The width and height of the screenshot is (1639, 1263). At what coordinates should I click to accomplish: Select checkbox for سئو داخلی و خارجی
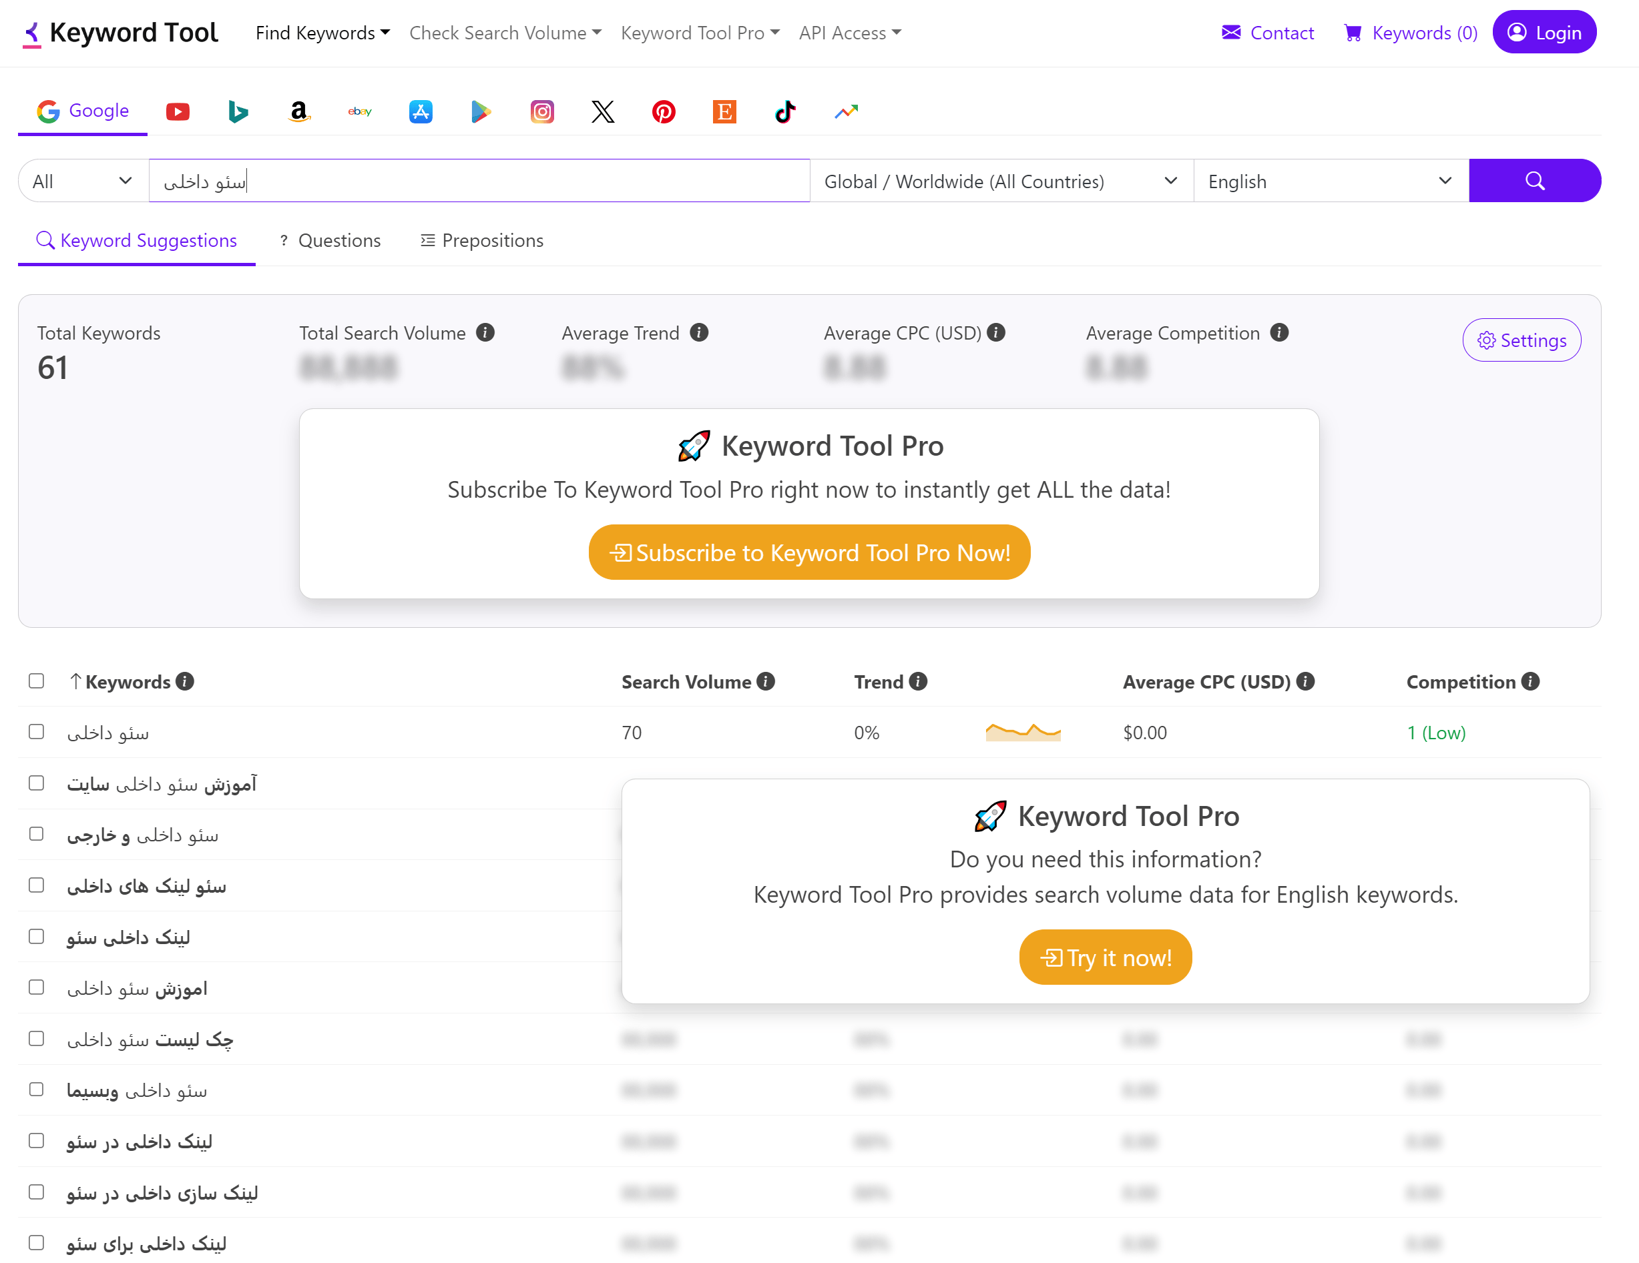pyautogui.click(x=36, y=834)
